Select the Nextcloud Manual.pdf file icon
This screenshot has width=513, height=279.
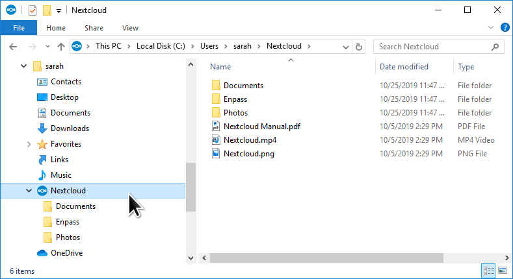coord(216,127)
